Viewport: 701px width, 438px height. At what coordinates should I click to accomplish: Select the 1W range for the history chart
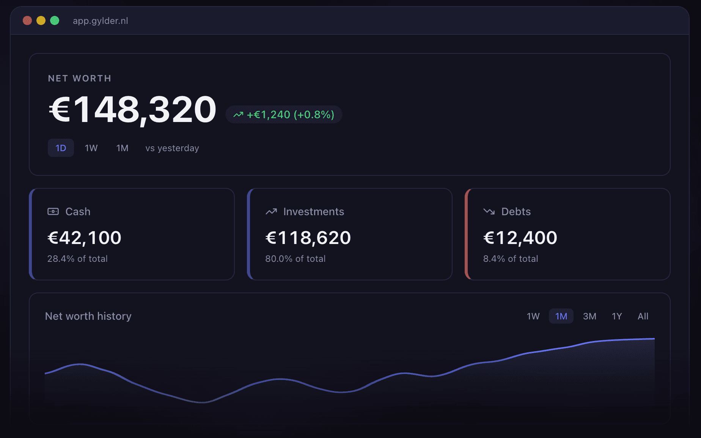point(533,316)
